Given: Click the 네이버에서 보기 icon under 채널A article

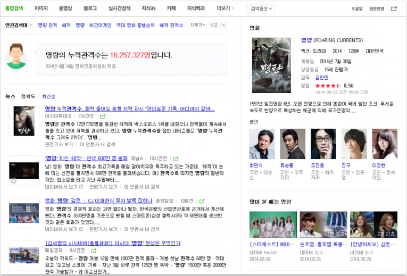Looking at the screenshot, I should pyautogui.click(x=81, y=187).
